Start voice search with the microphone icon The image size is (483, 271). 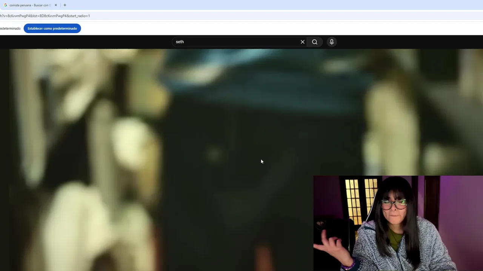click(x=332, y=42)
